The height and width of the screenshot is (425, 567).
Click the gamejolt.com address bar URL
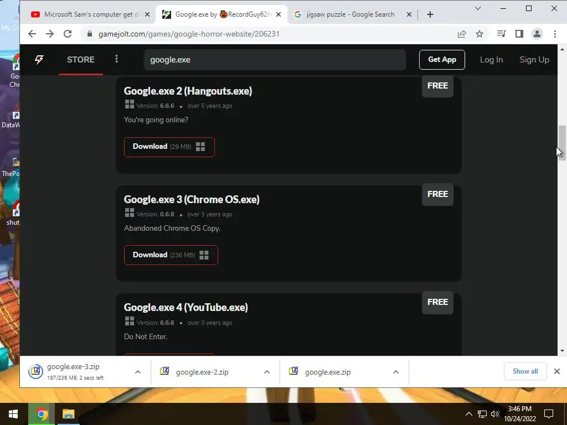[189, 34]
